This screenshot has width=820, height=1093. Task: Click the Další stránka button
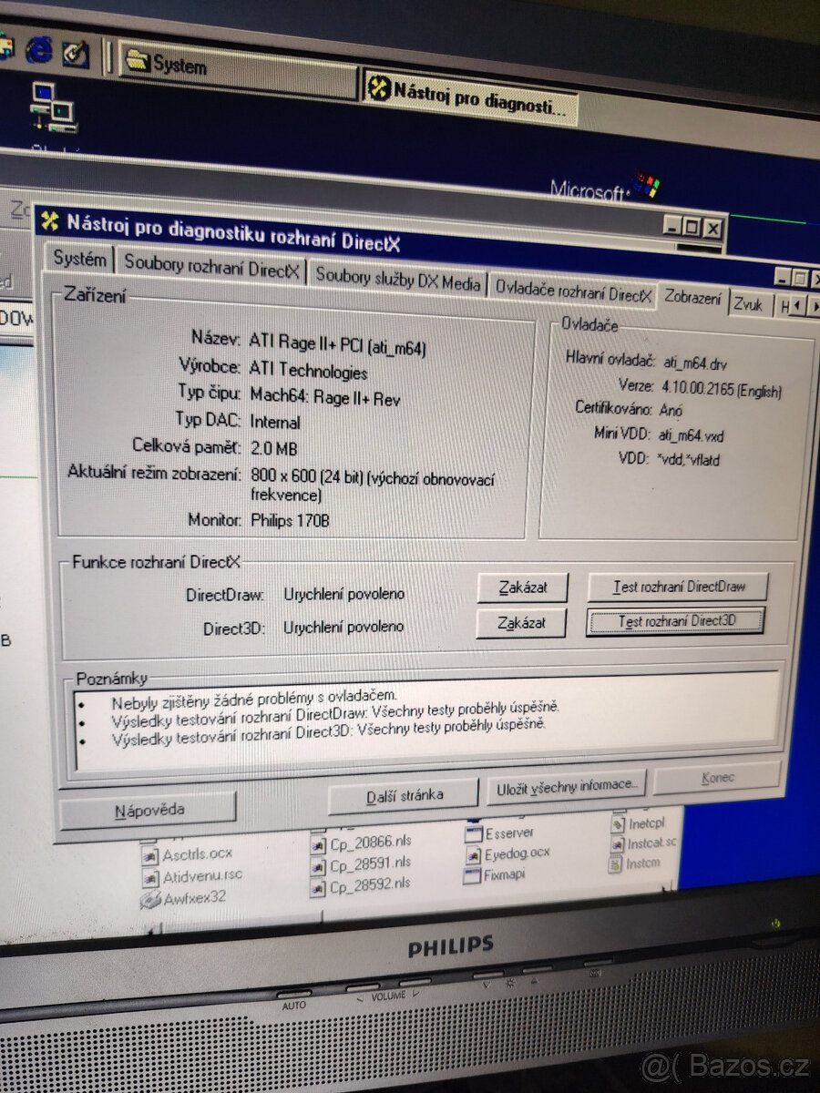click(x=404, y=793)
